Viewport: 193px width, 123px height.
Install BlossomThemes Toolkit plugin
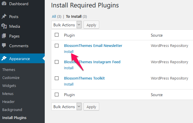tap(69, 84)
